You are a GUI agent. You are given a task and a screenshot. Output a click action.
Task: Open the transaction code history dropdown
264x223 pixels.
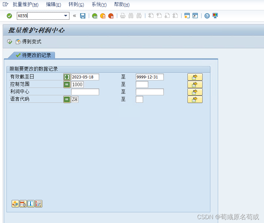(x=66, y=16)
